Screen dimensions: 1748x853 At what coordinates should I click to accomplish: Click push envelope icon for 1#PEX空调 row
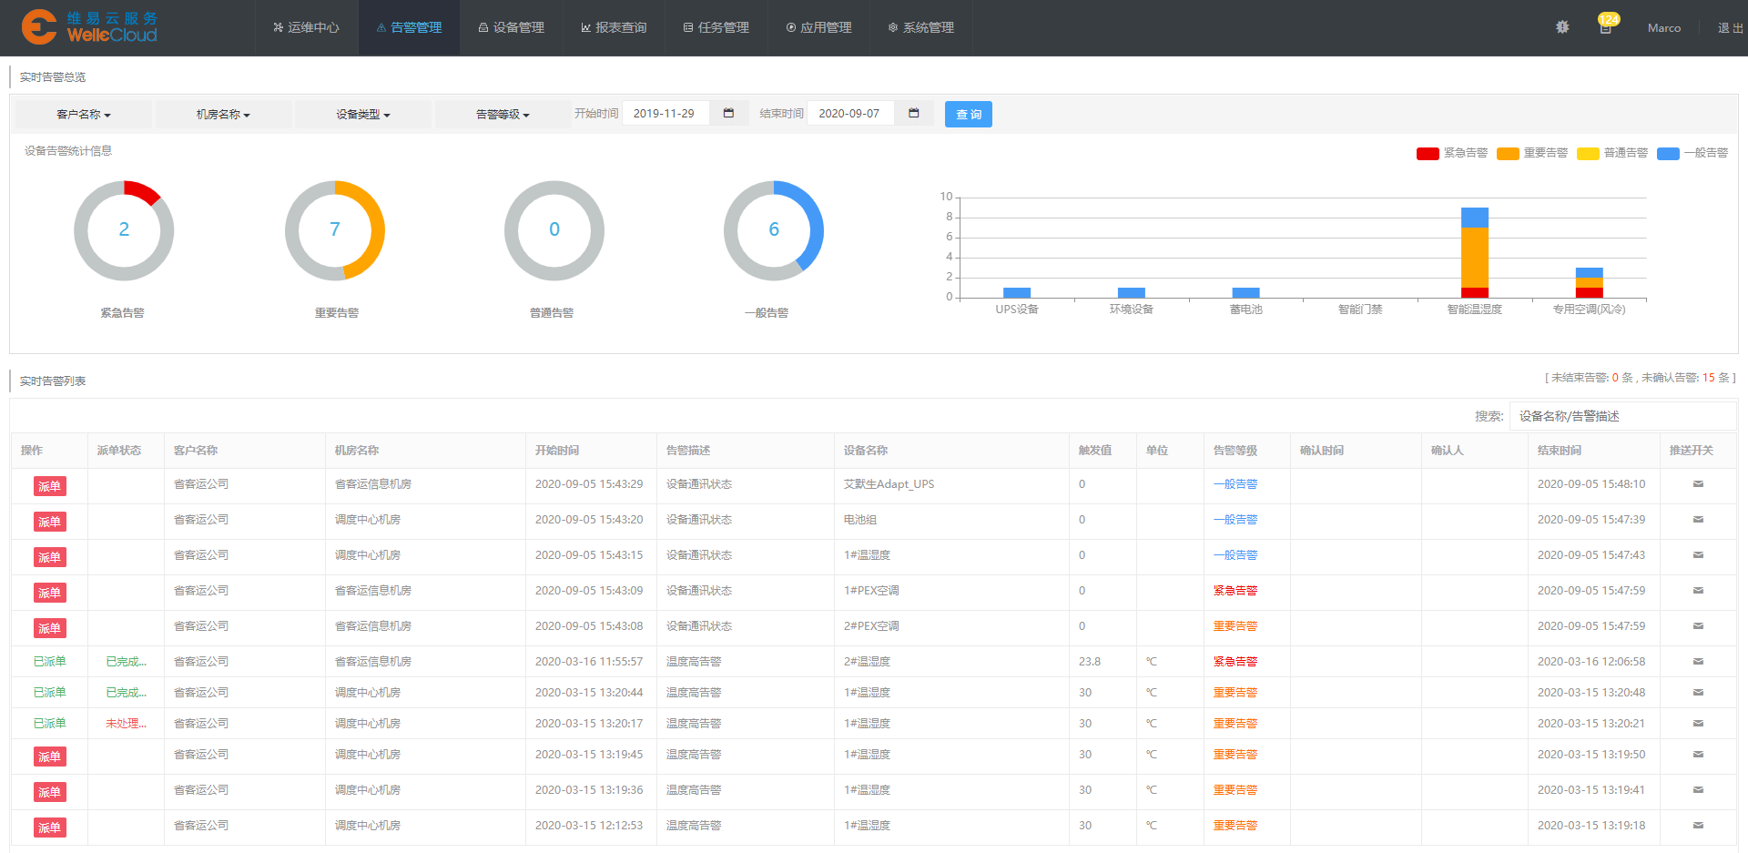click(1698, 591)
